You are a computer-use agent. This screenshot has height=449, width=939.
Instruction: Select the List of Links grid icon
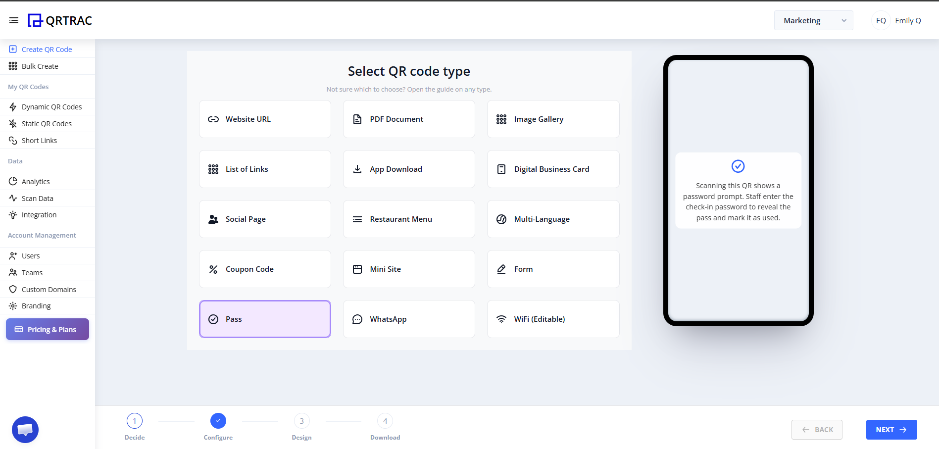point(213,169)
